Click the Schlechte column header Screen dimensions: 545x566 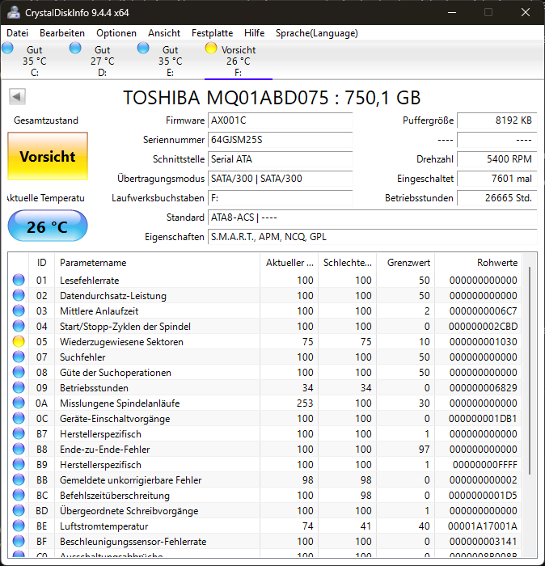[x=347, y=263]
